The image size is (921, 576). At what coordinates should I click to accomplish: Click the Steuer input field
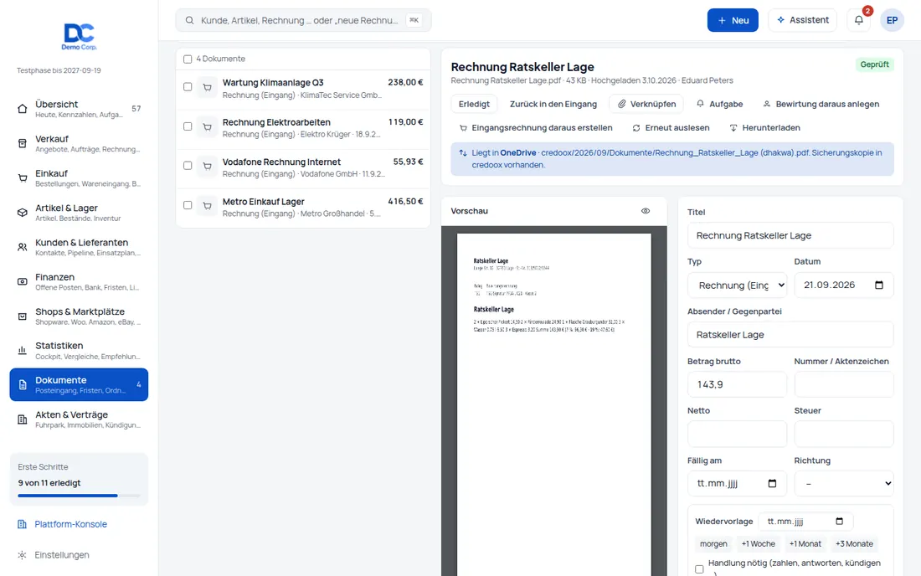click(x=844, y=434)
